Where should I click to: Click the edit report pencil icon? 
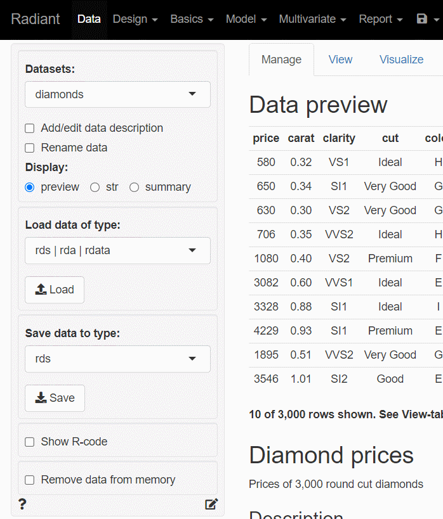(211, 504)
